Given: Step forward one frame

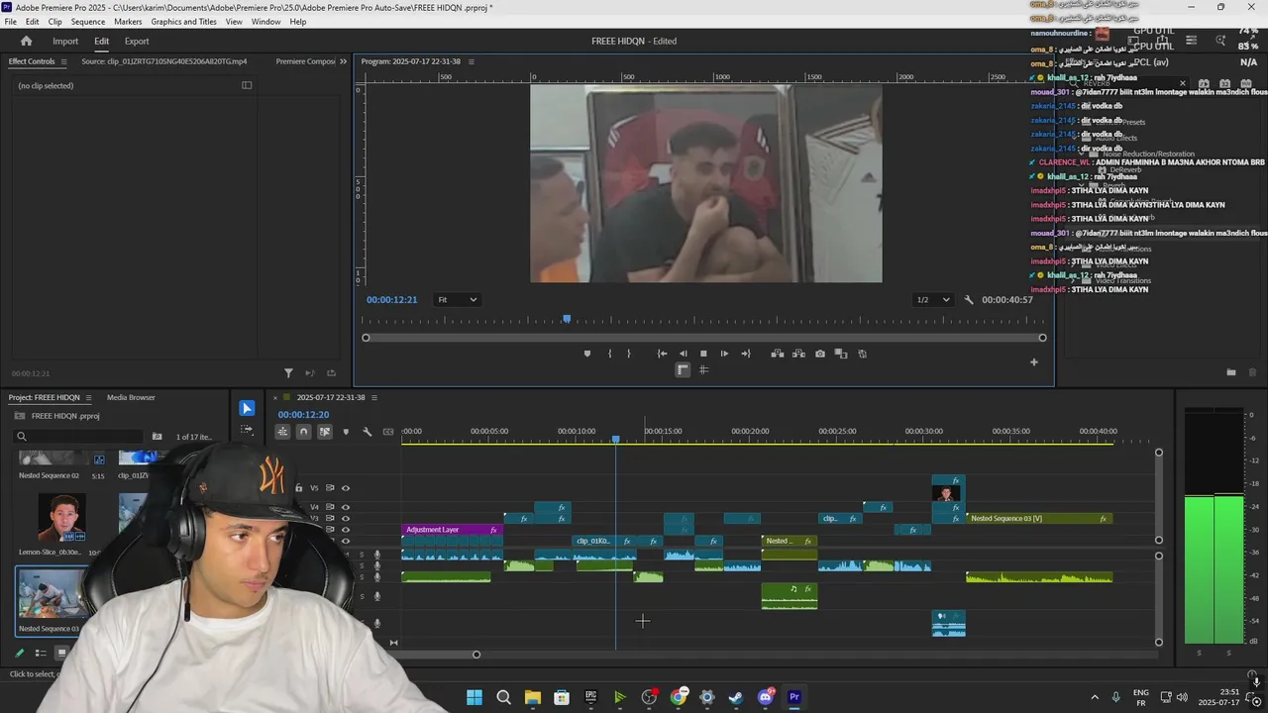Looking at the screenshot, I should (724, 354).
